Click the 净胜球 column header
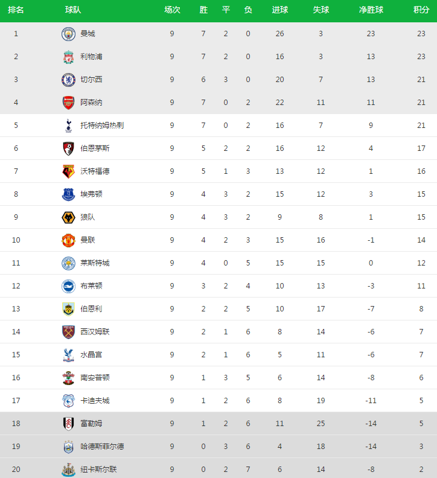Screen dimensions: 437x478 point(371,10)
